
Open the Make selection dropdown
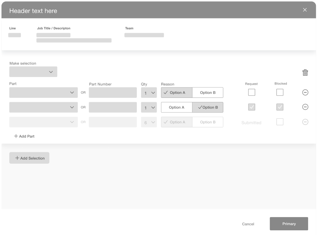(x=33, y=72)
